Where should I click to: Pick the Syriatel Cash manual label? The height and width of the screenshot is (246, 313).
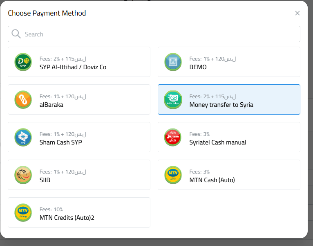[218, 142]
